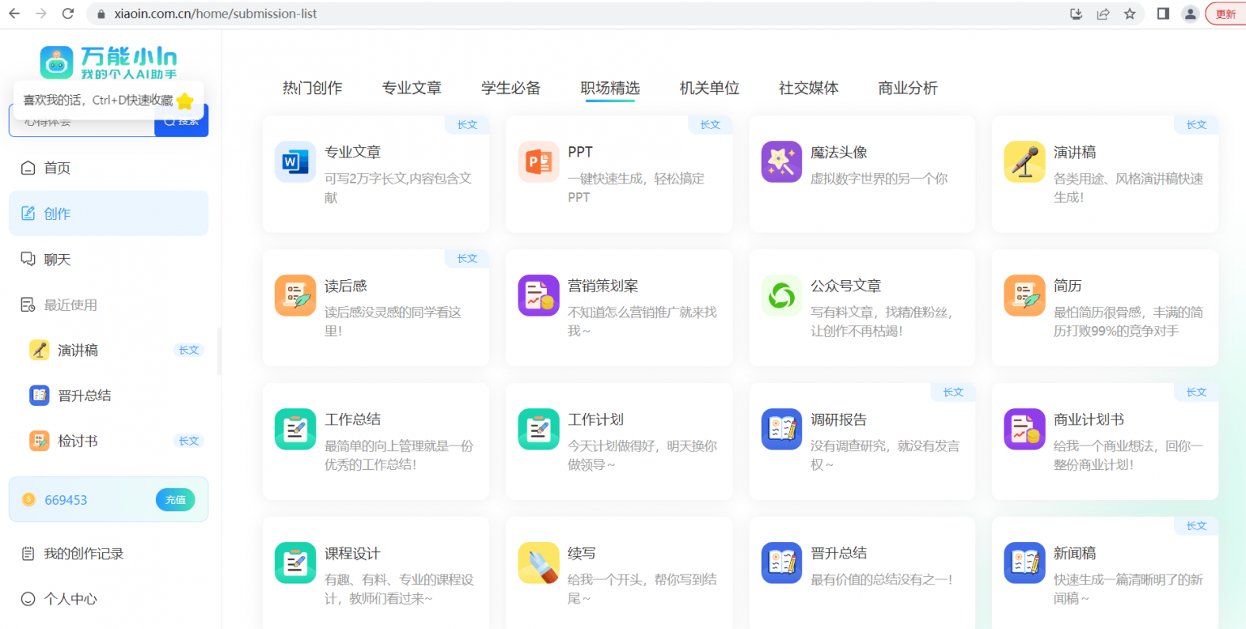The width and height of the screenshot is (1246, 629).
Task: Open the 演讲稿 speech writer card
Action: (x=1105, y=174)
